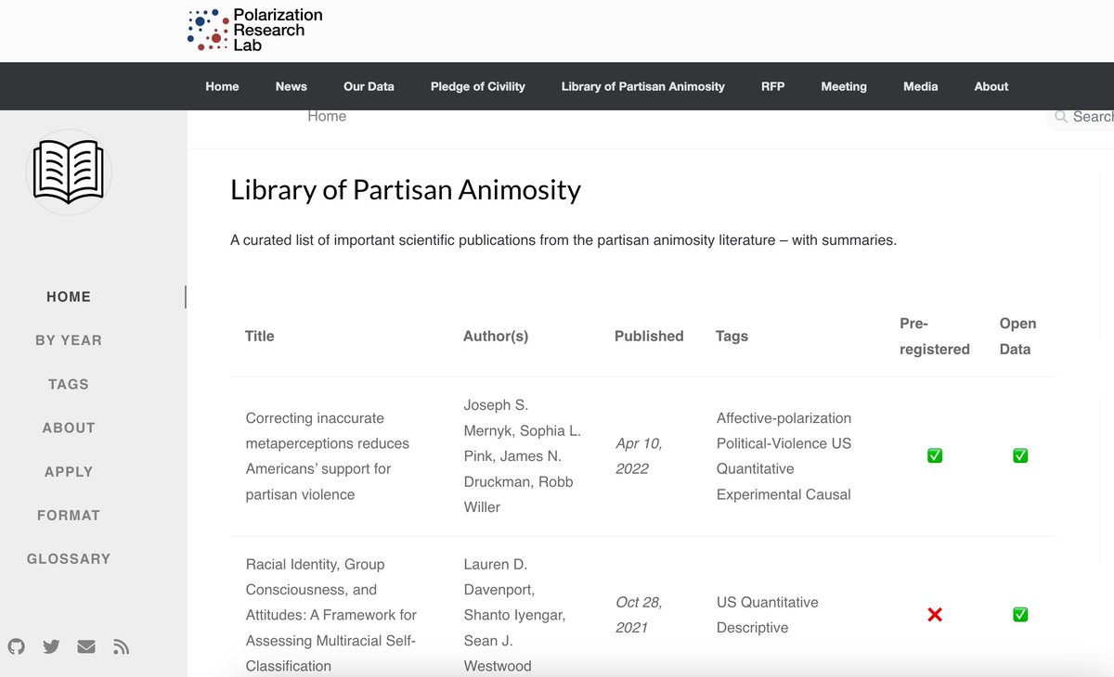Open RFP in the navigation bar
The height and width of the screenshot is (677, 1114).
click(x=772, y=86)
